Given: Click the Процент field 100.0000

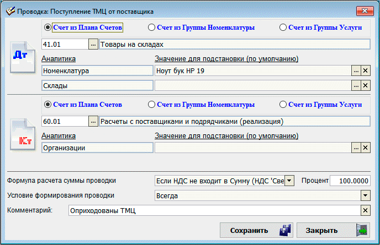Looking at the screenshot, I should [350, 181].
